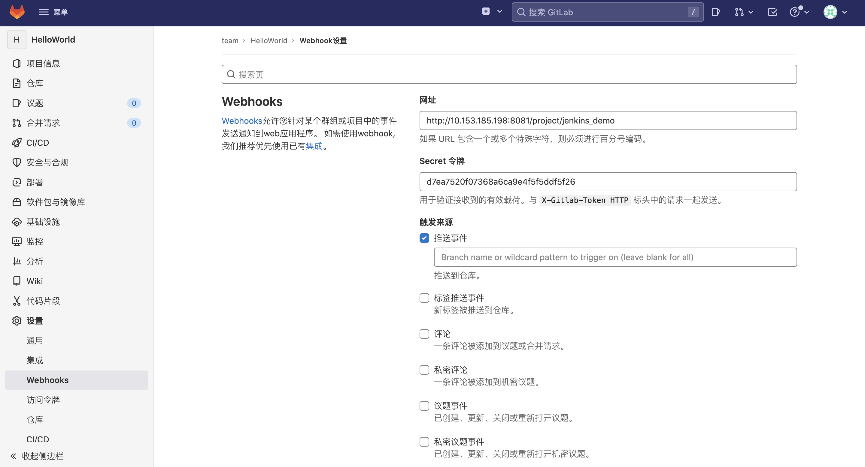Viewport: 865px width, 467px height.
Task: Click the 部署 deployment icon
Action: 17,182
